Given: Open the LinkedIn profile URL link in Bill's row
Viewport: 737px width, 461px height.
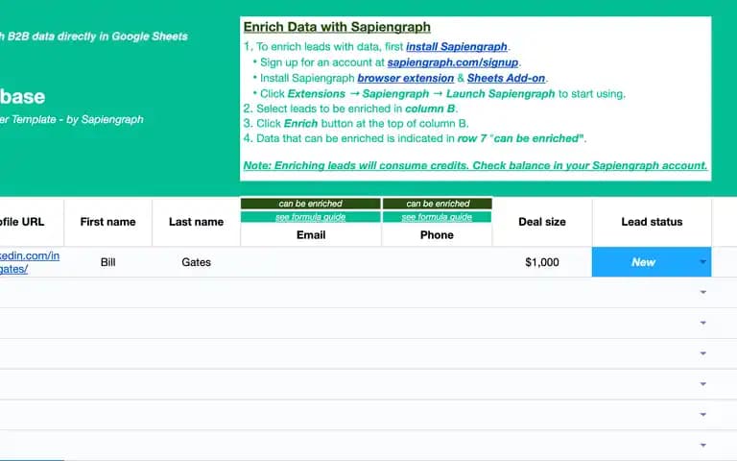Looking at the screenshot, I should (x=29, y=262).
